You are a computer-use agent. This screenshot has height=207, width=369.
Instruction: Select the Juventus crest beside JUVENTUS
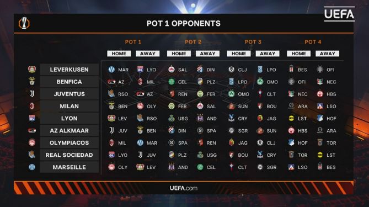coord(32,94)
